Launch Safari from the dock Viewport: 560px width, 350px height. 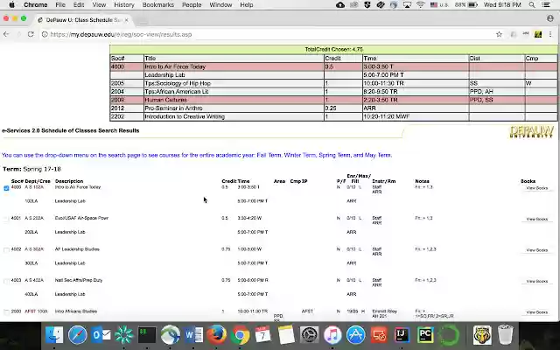coord(78,334)
